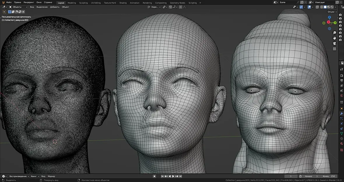This screenshot has height=182, width=344.
Task: Switch to the Sculpting workspace tab
Action: tap(83, 3)
